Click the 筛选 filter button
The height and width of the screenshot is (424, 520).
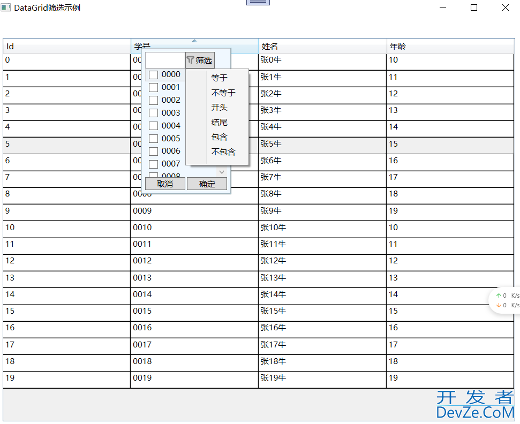pos(200,60)
